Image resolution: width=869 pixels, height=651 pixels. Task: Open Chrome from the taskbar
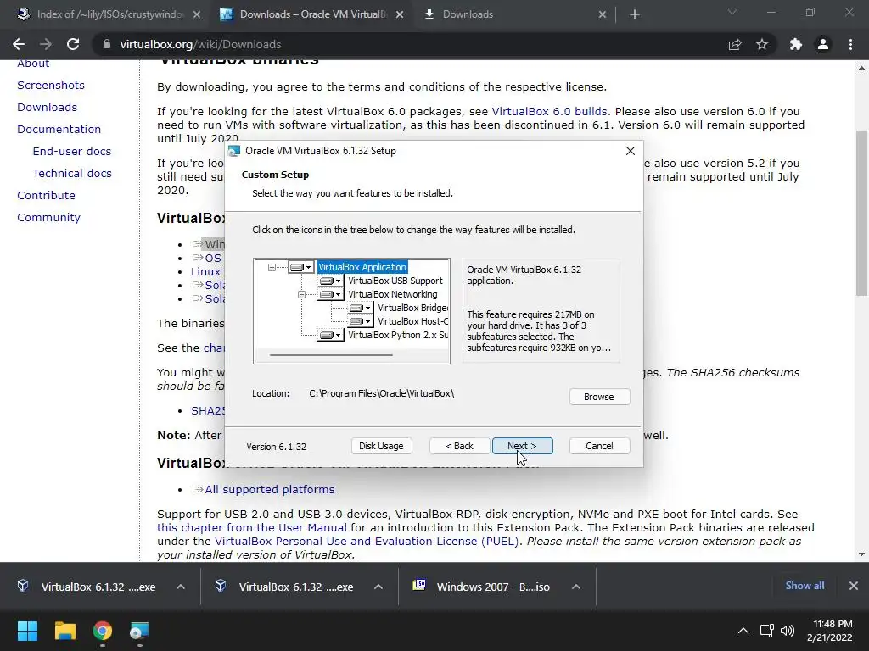click(103, 631)
